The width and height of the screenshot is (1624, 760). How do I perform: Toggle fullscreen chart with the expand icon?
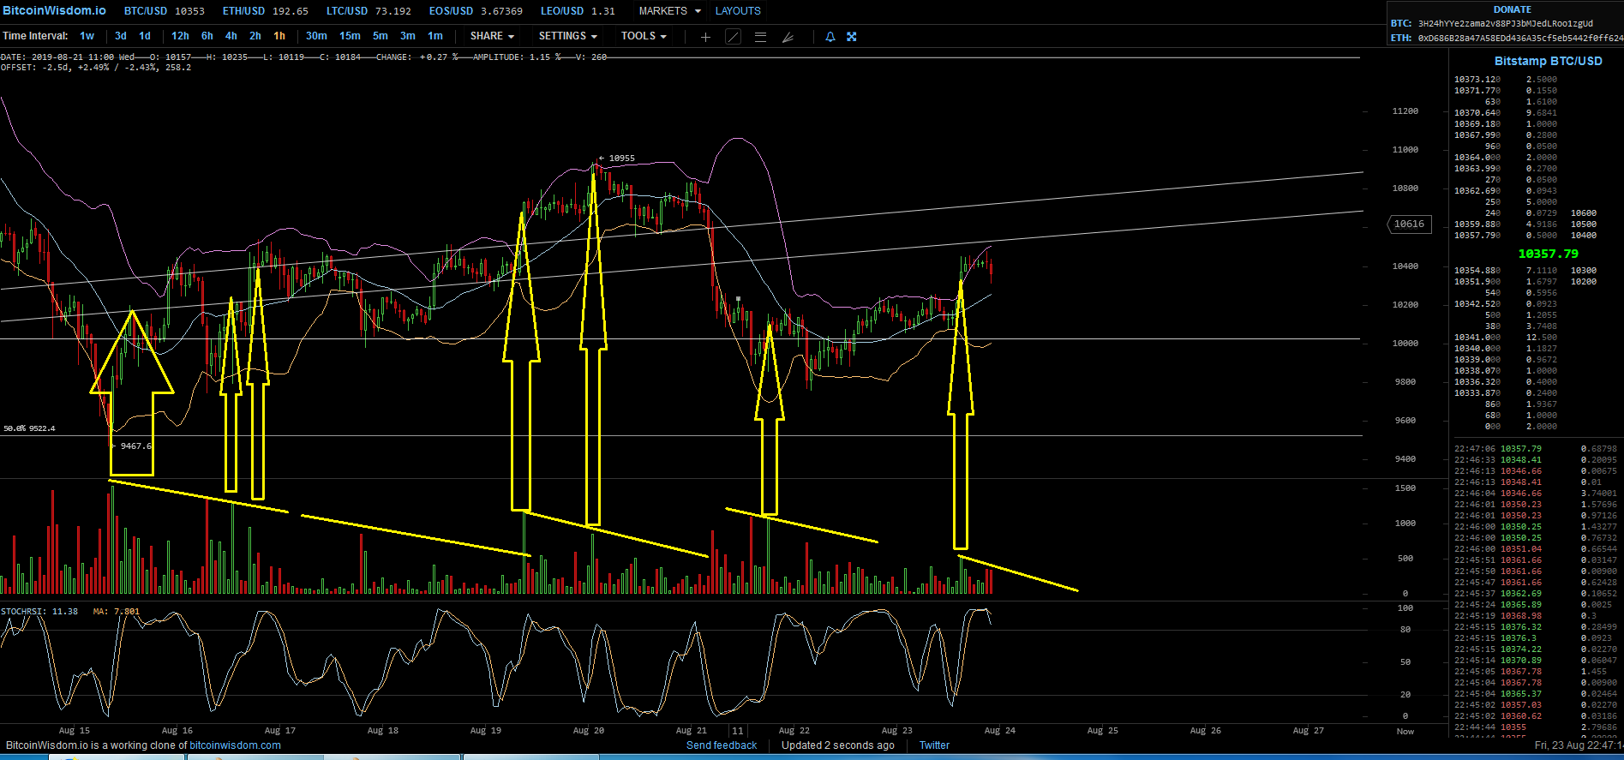point(852,37)
